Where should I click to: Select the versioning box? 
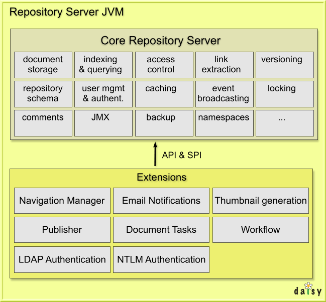pos(284,65)
